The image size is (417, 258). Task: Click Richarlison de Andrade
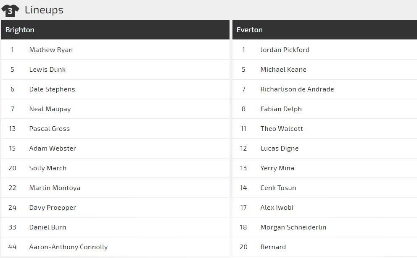pos(297,89)
